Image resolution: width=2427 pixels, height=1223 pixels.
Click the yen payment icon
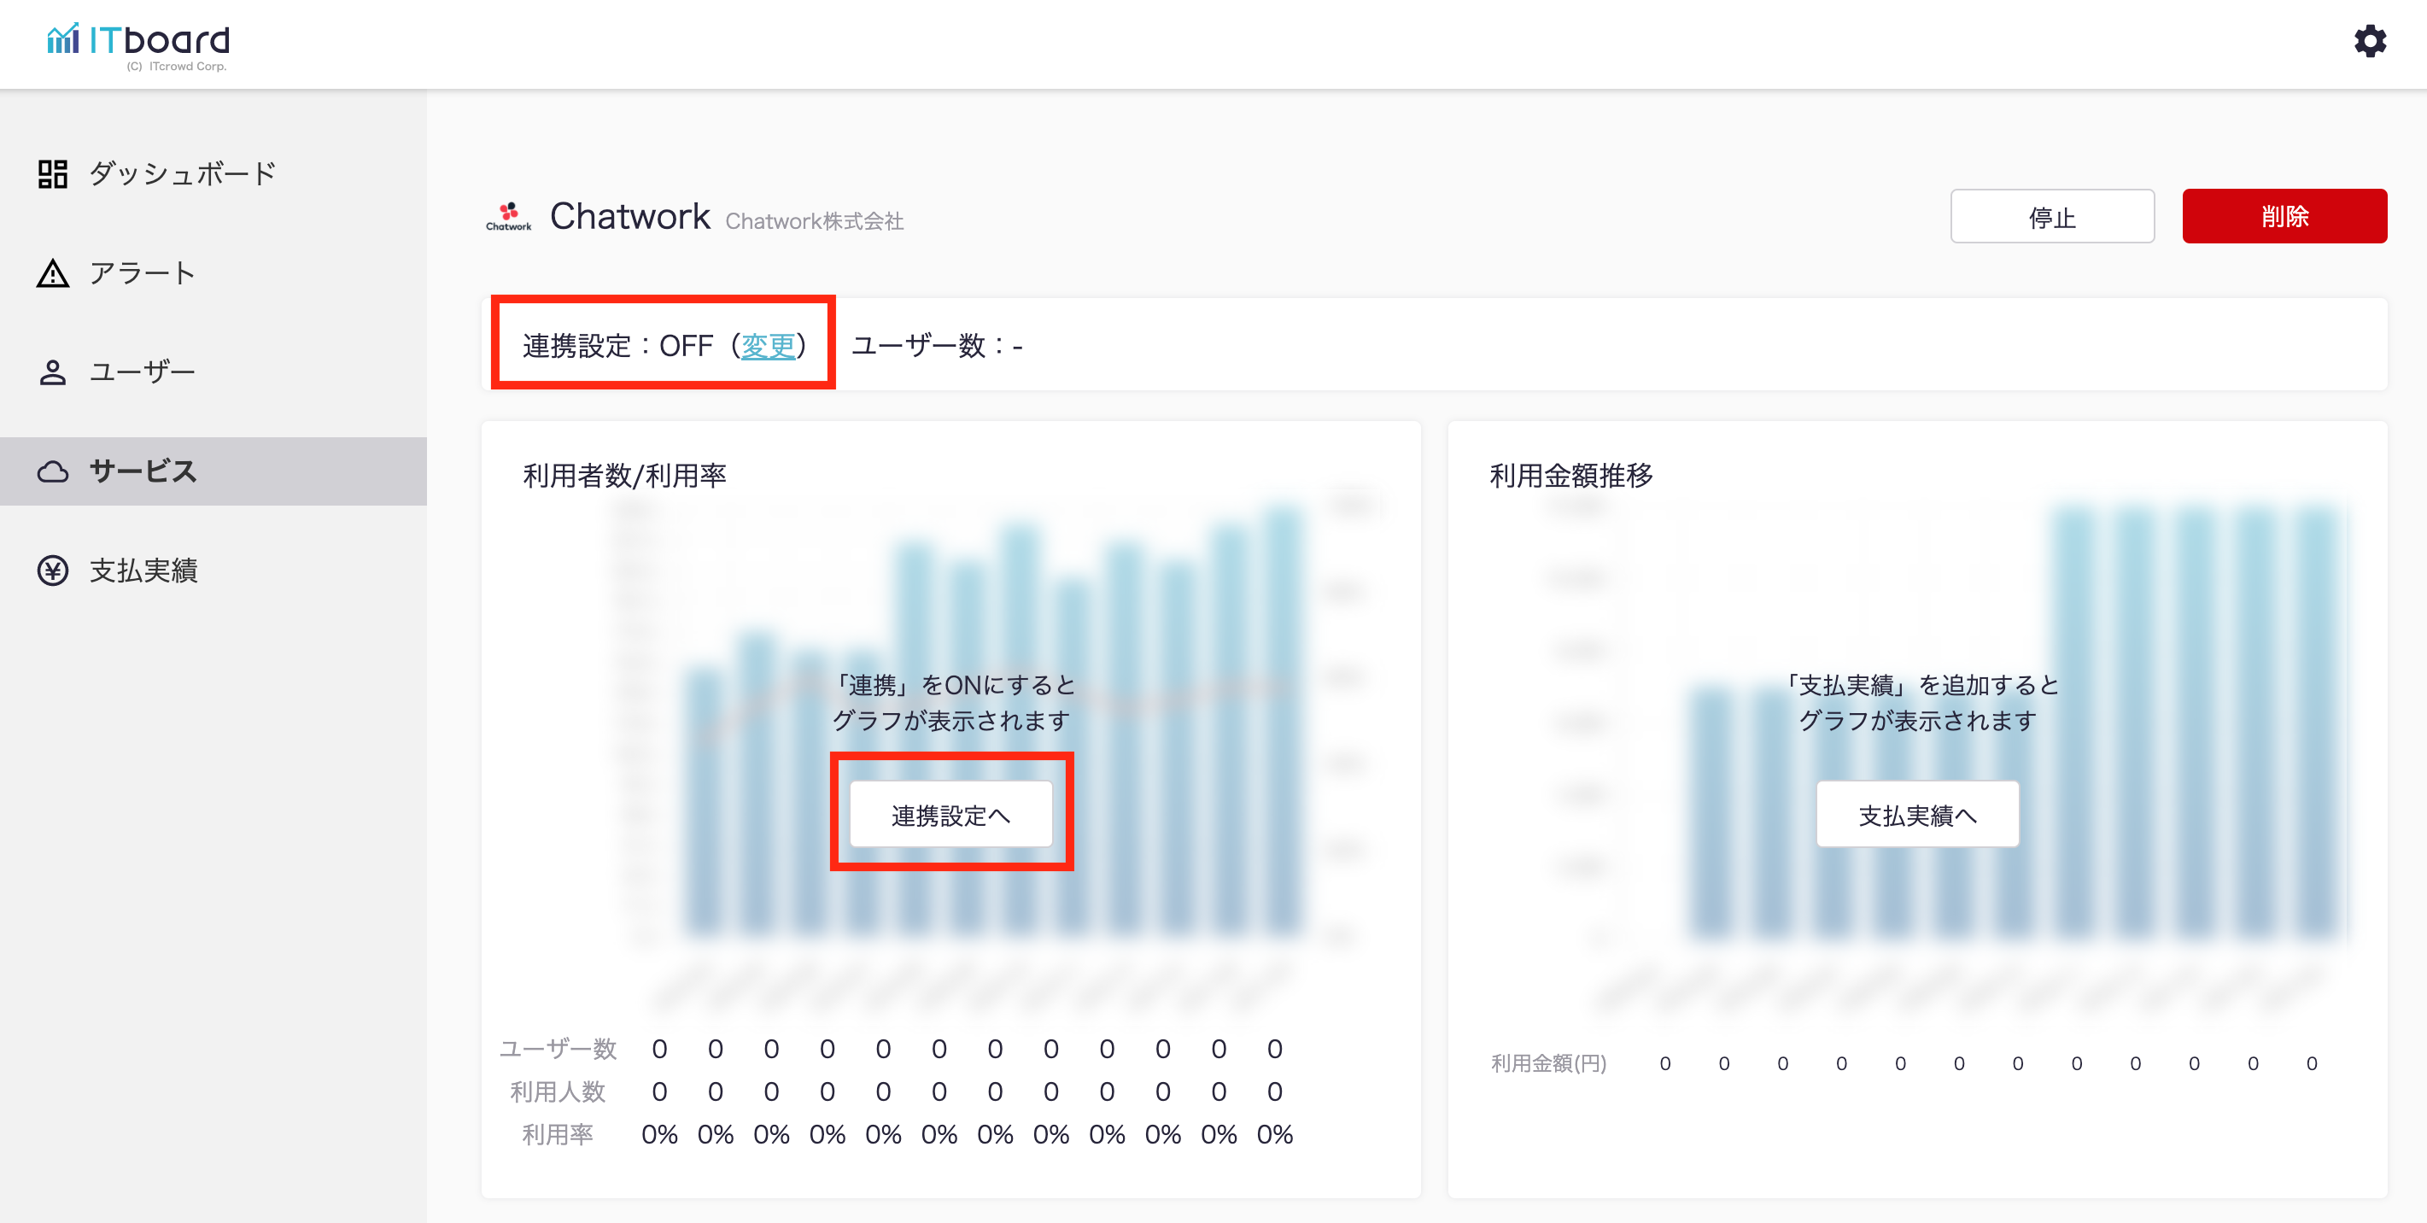coord(53,571)
